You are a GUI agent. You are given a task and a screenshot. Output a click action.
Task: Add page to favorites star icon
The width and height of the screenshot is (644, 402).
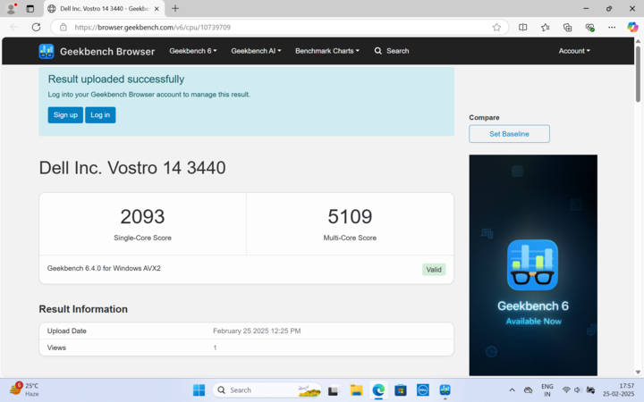[496, 27]
